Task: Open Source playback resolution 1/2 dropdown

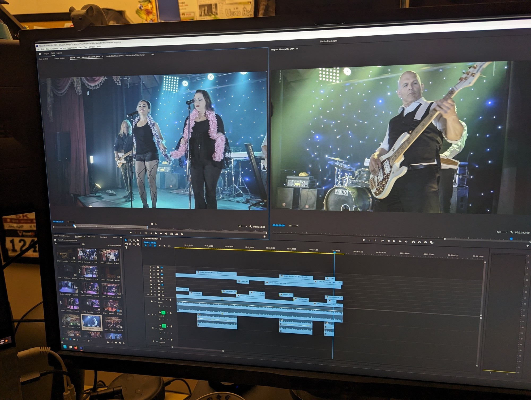Action: click(243, 226)
